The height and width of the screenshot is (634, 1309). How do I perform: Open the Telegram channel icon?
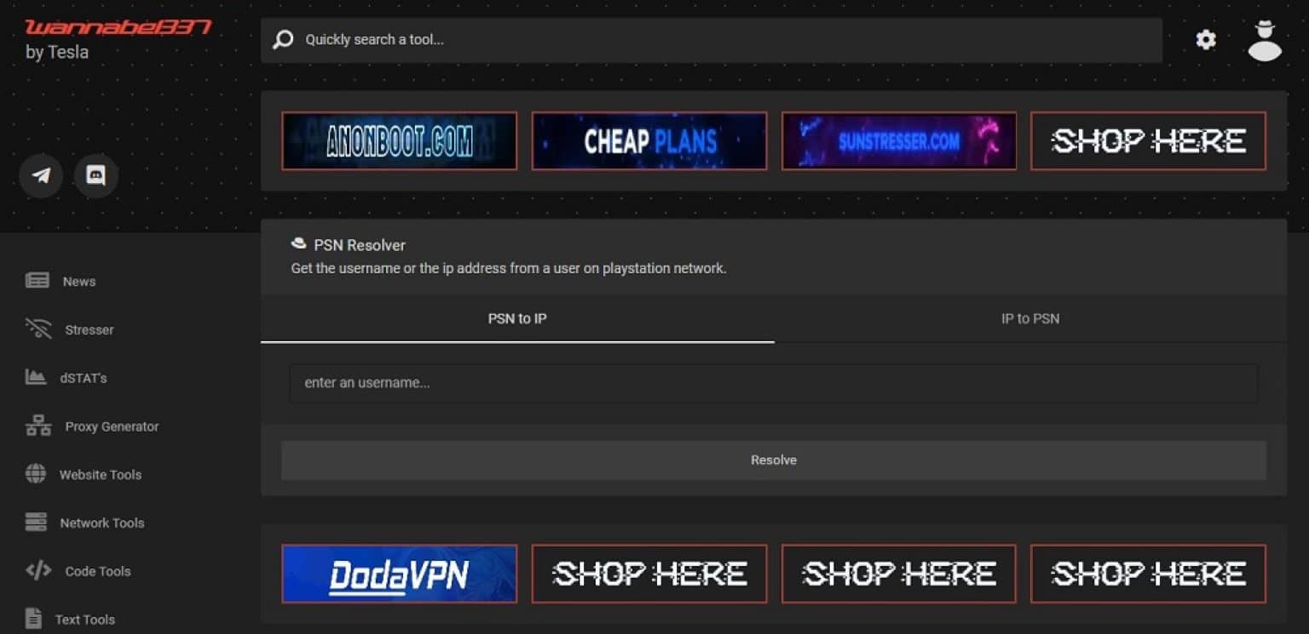click(x=41, y=175)
